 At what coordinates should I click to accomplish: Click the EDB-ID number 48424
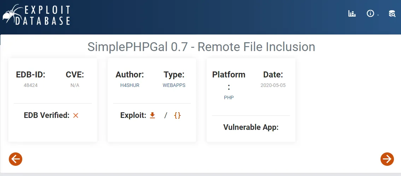(31, 85)
